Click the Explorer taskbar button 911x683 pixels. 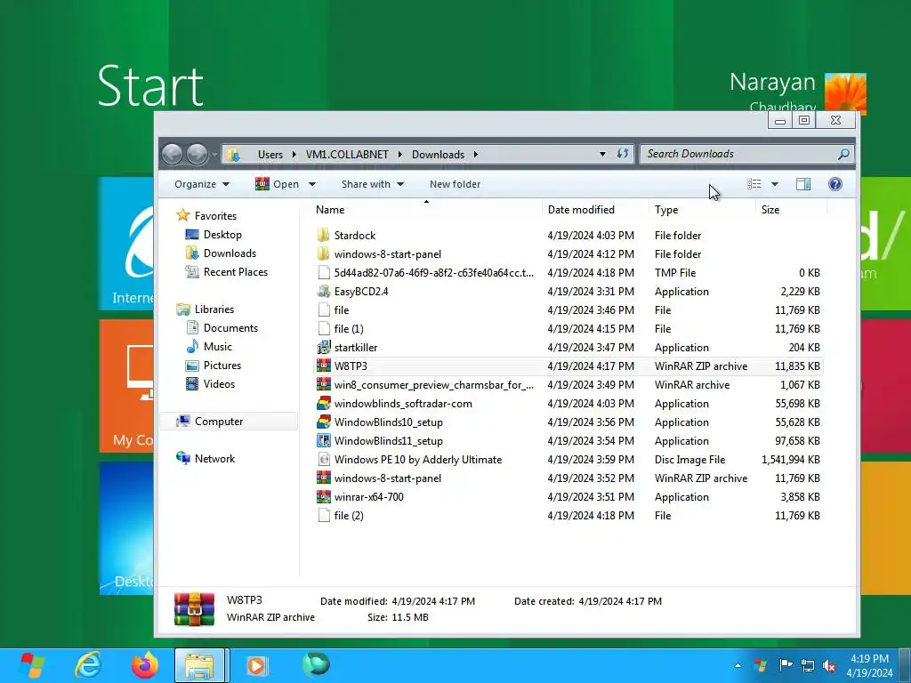(202, 665)
